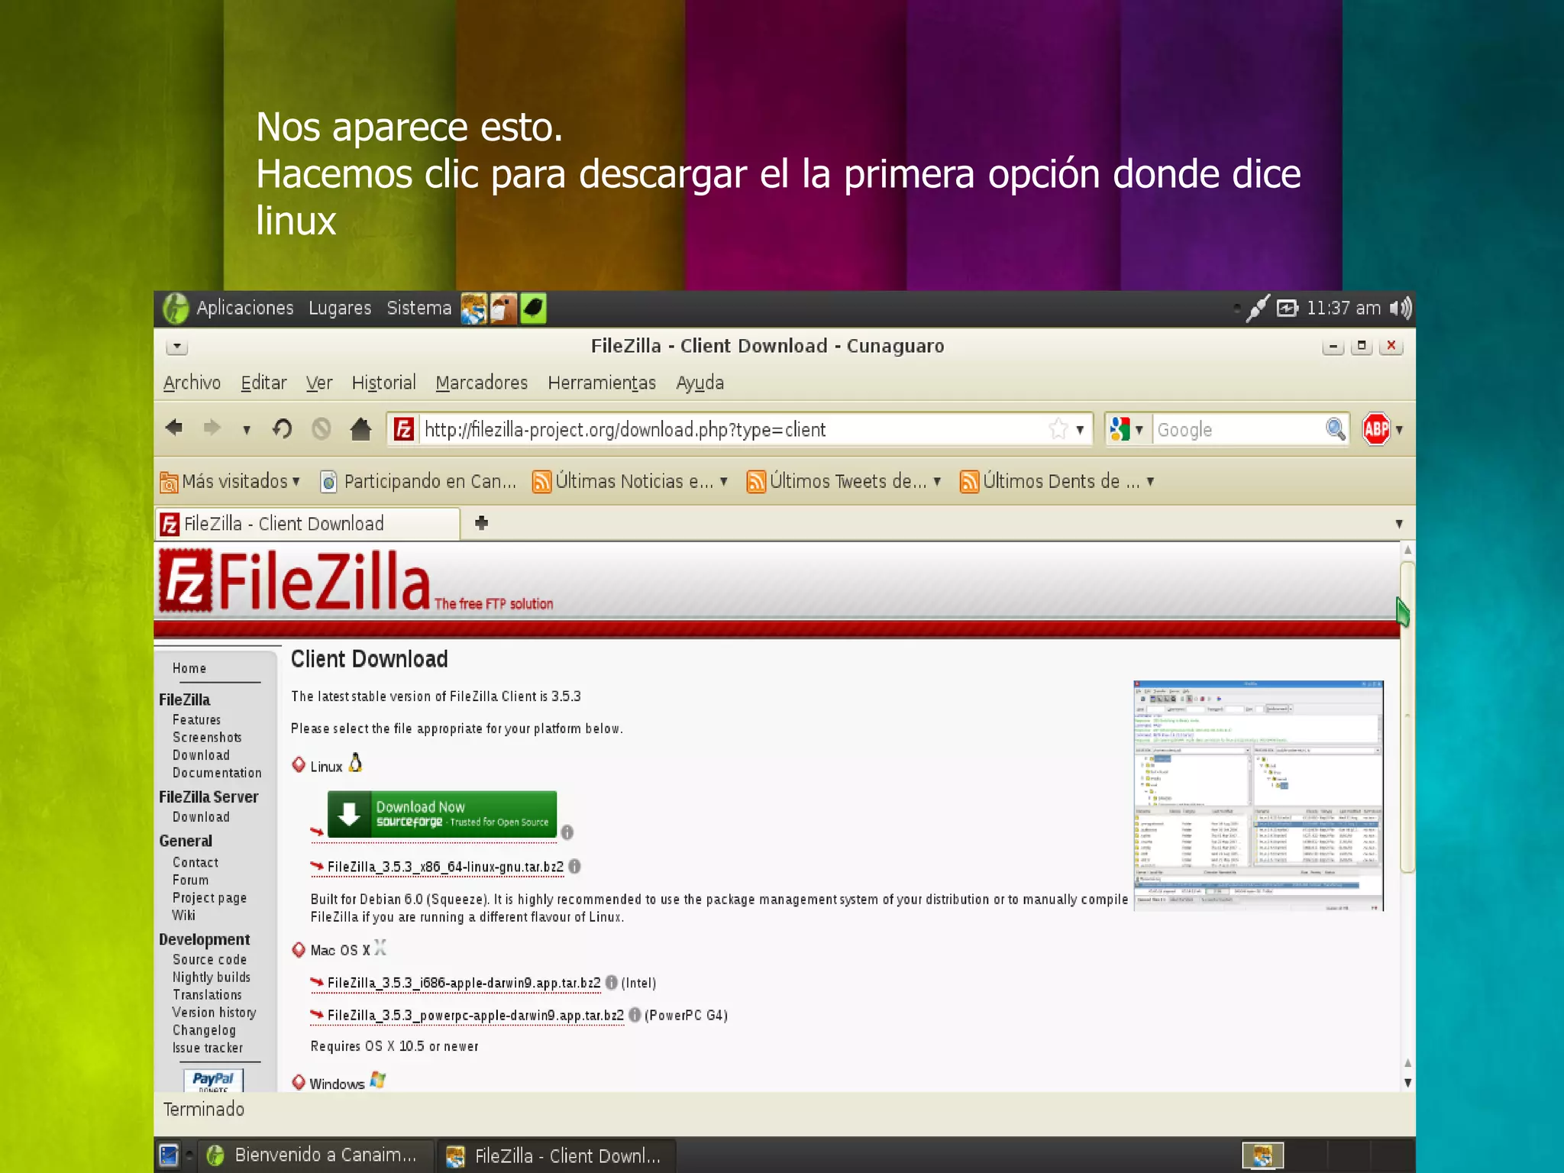Image resolution: width=1564 pixels, height=1173 pixels.
Task: Click the Stop loading icon
Action: [x=322, y=428]
